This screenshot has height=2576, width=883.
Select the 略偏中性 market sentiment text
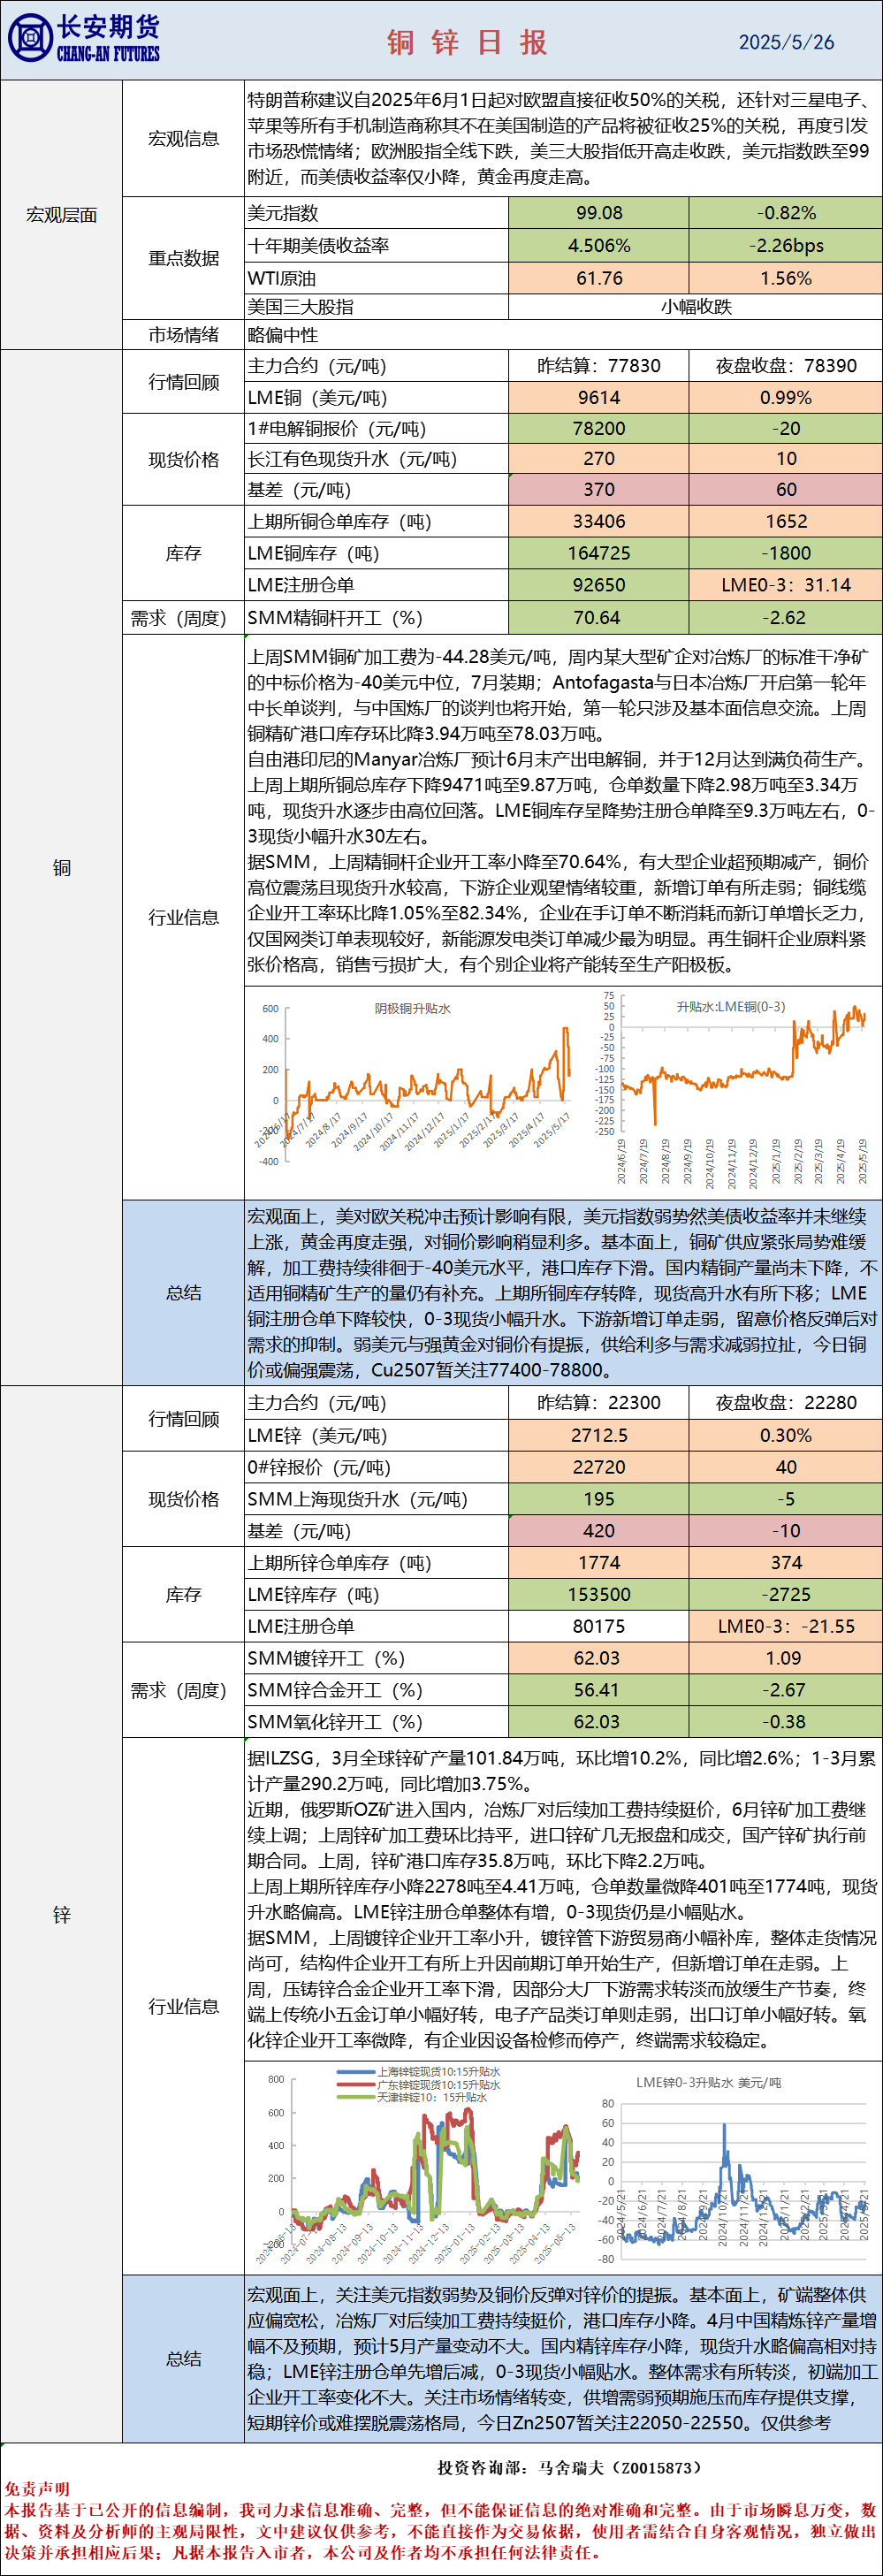(x=283, y=335)
